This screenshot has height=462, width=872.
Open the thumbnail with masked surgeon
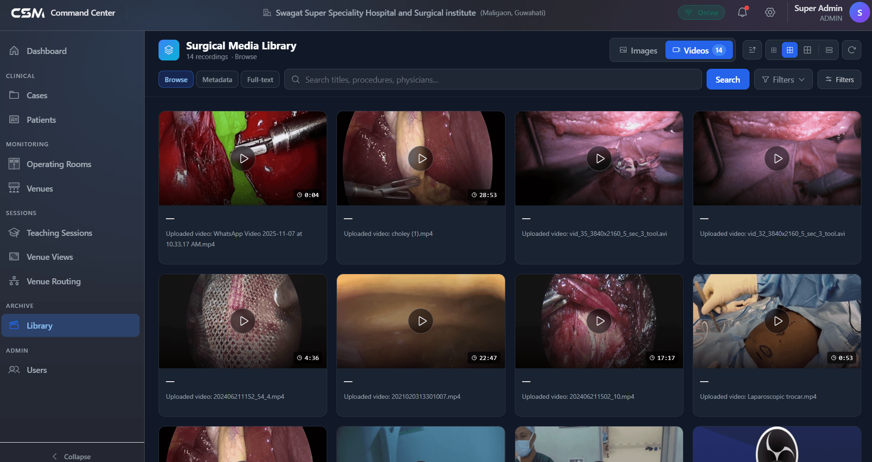599,444
